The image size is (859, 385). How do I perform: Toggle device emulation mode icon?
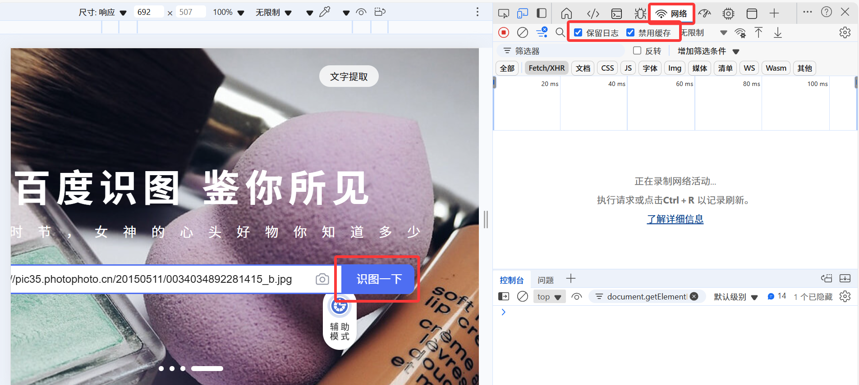coord(523,14)
